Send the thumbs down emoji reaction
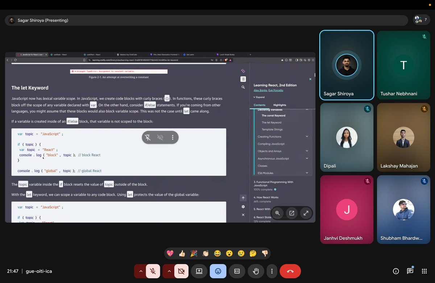This screenshot has width=435, height=283. coord(265,253)
